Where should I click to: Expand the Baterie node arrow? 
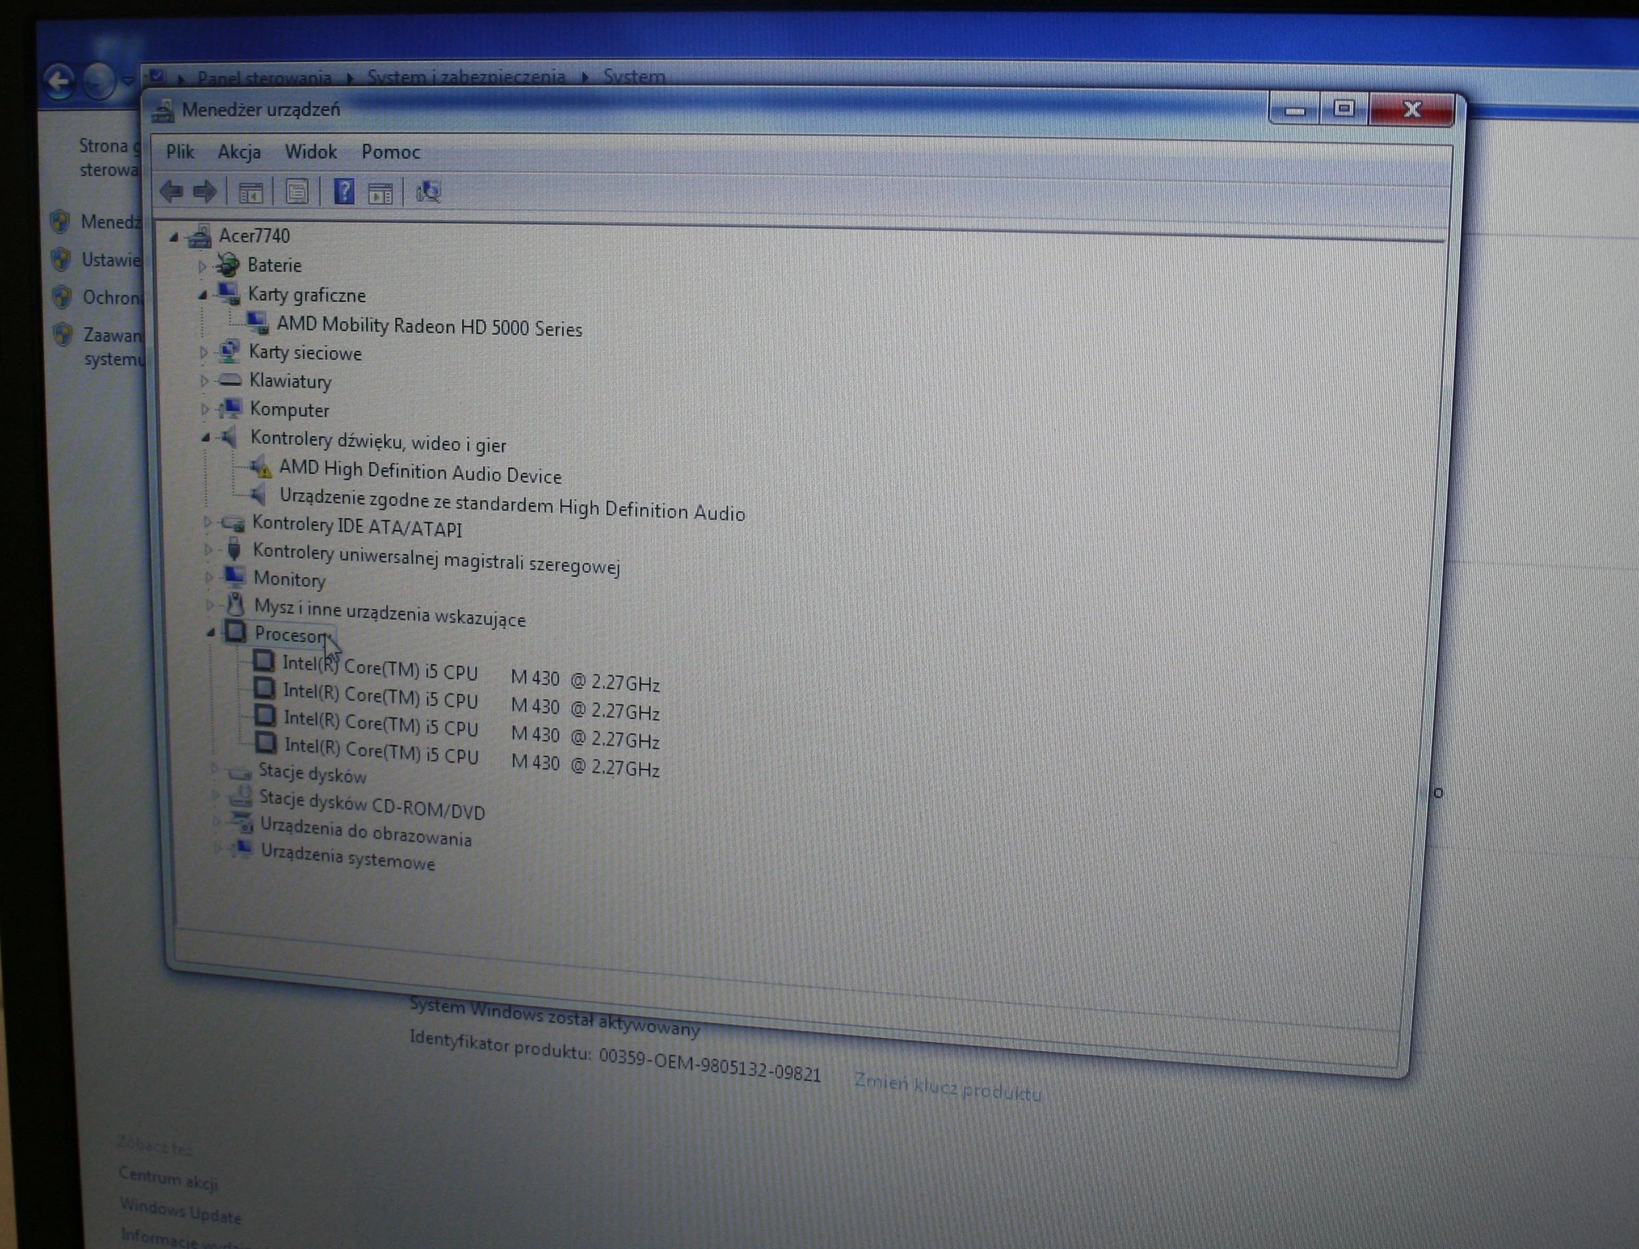pyautogui.click(x=201, y=266)
